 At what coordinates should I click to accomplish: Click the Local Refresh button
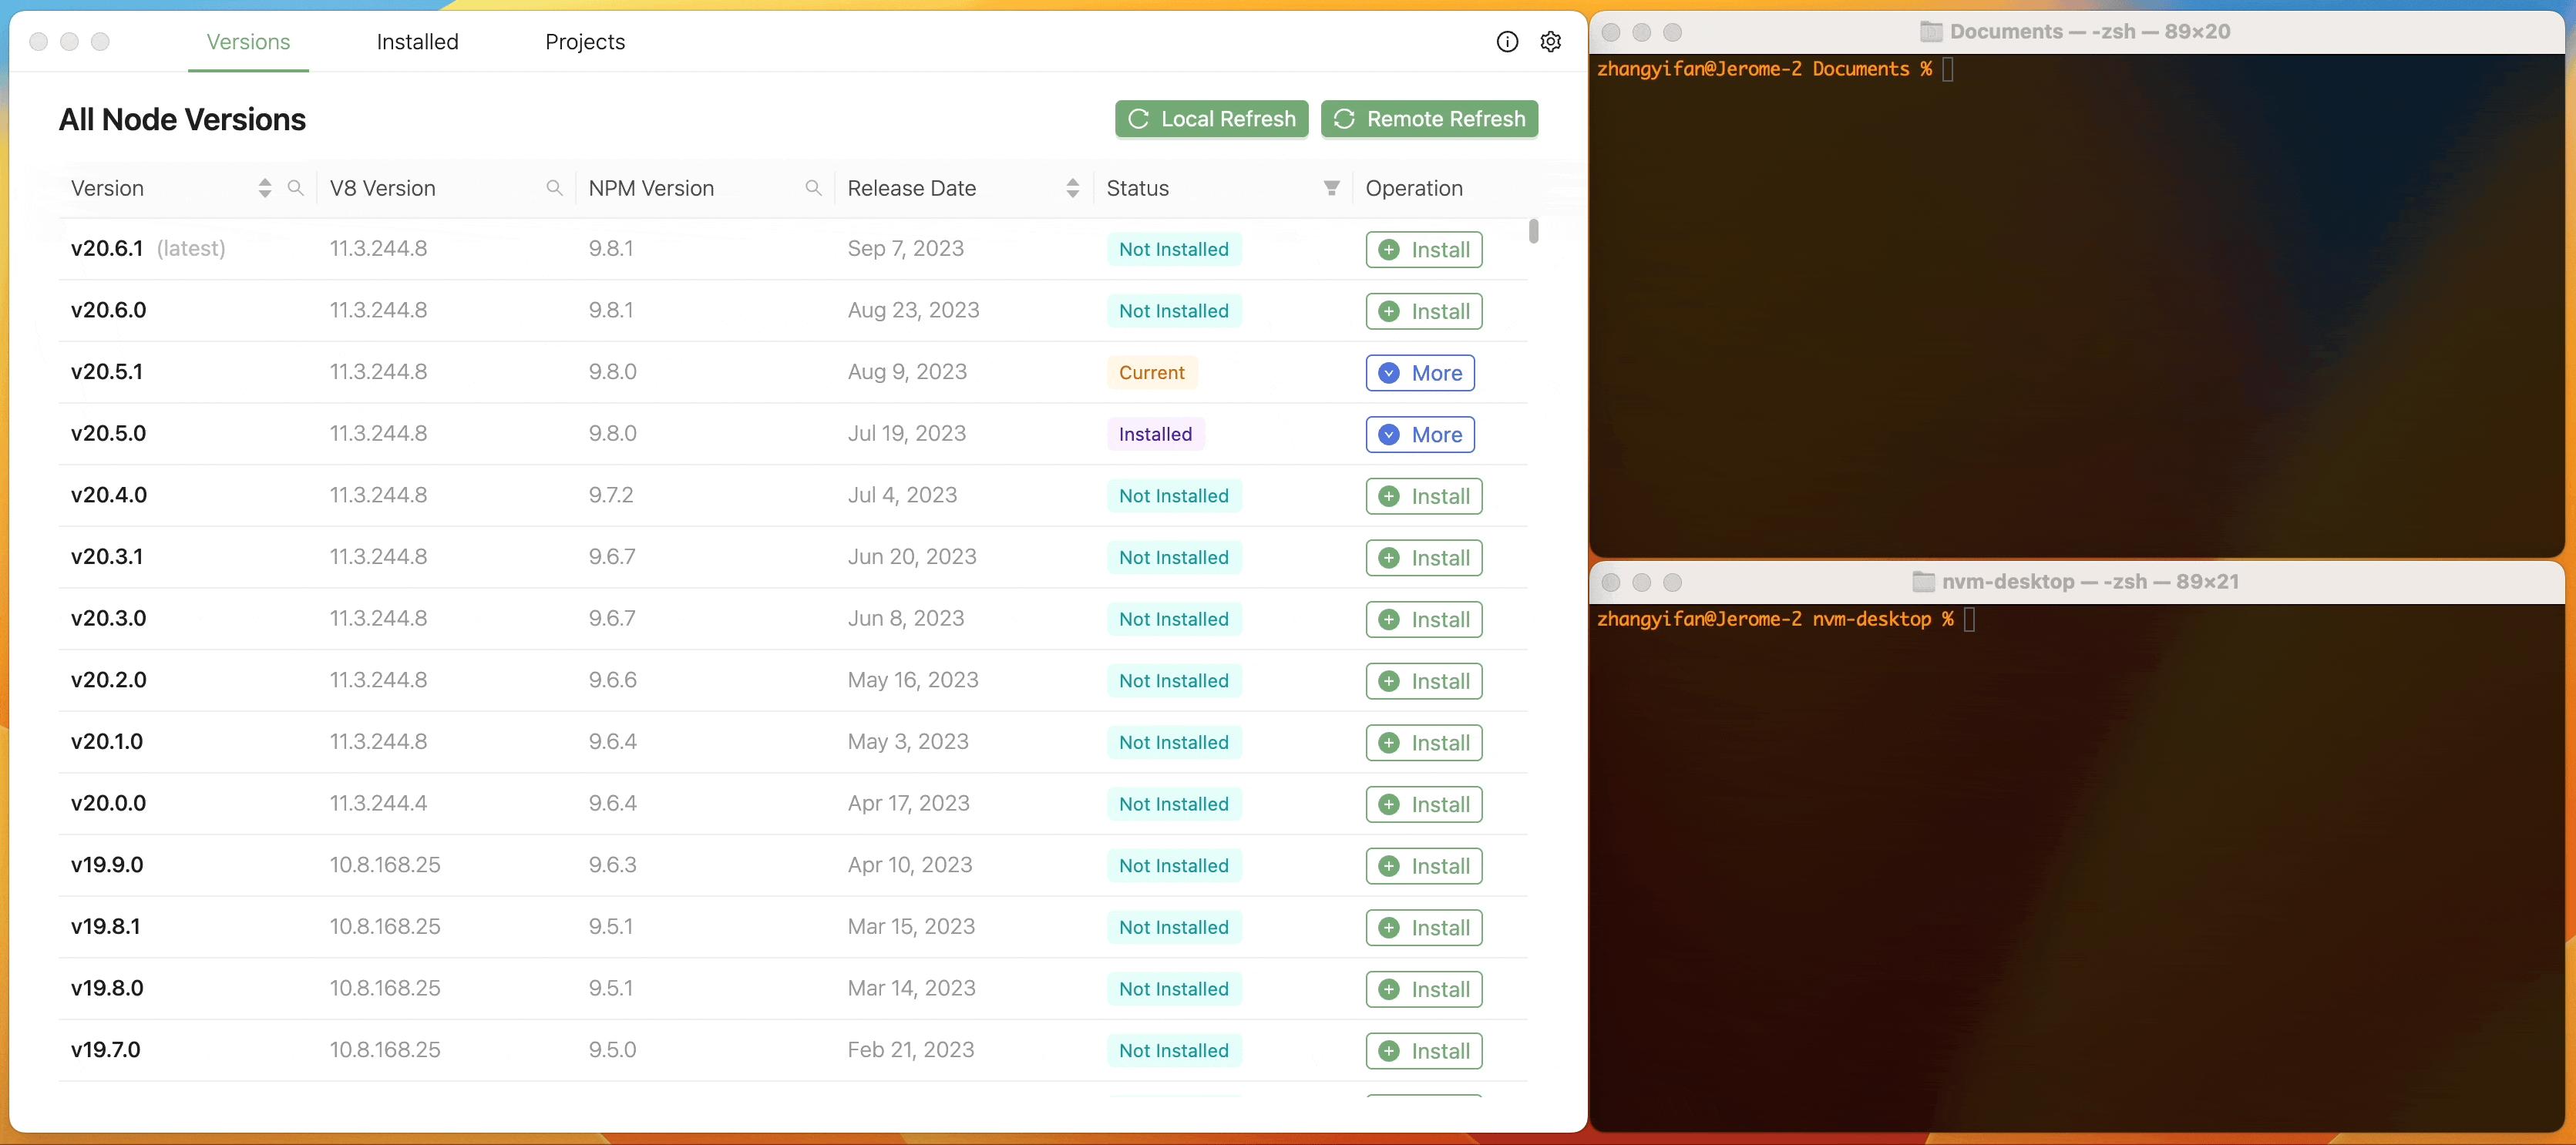[x=1211, y=118]
